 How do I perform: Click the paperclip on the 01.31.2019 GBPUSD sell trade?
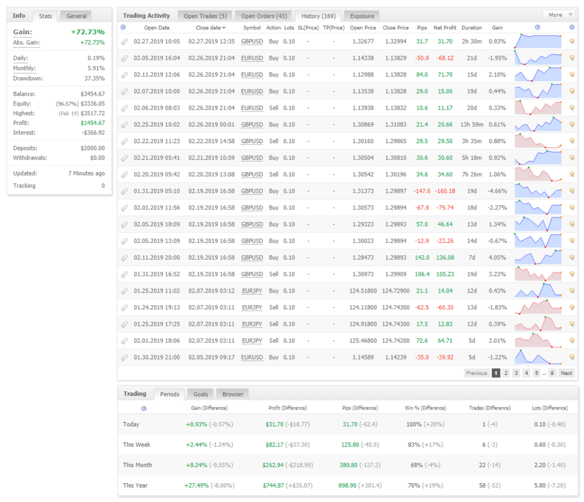[124, 273]
